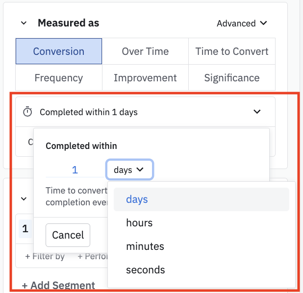The width and height of the screenshot is (303, 293).
Task: Choose the Significance measurement tab
Action: click(232, 78)
